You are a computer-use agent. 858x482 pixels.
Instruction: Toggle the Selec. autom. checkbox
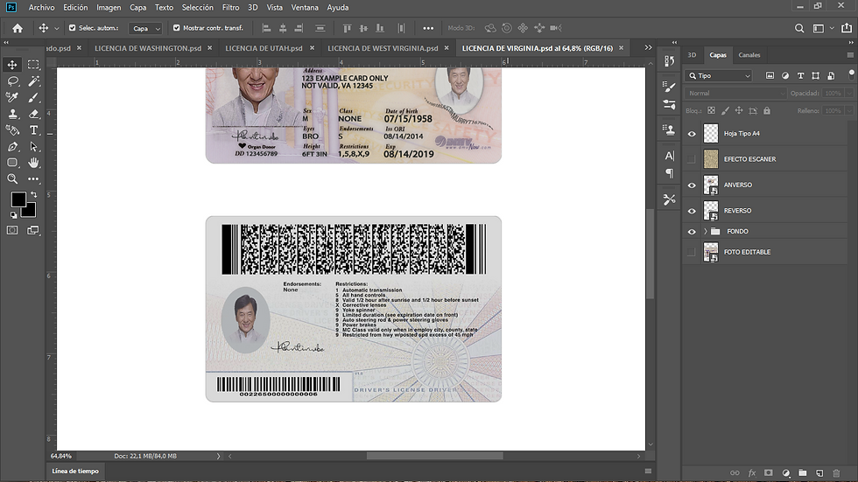pos(72,28)
